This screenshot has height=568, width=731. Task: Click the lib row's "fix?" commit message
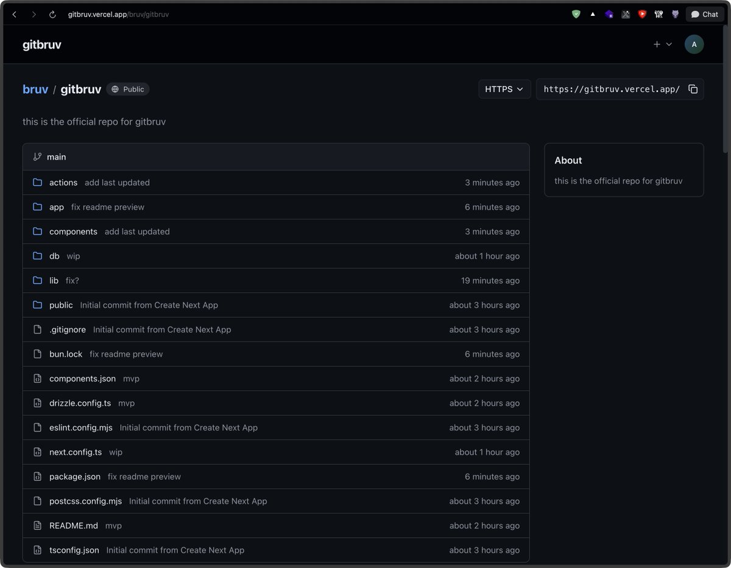72,281
